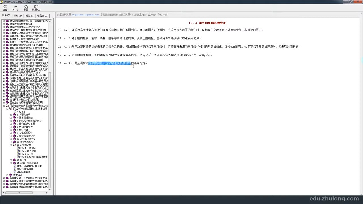
Task: Click the question-mark icon beside 12.1 一般规定
Action: pos(18,148)
